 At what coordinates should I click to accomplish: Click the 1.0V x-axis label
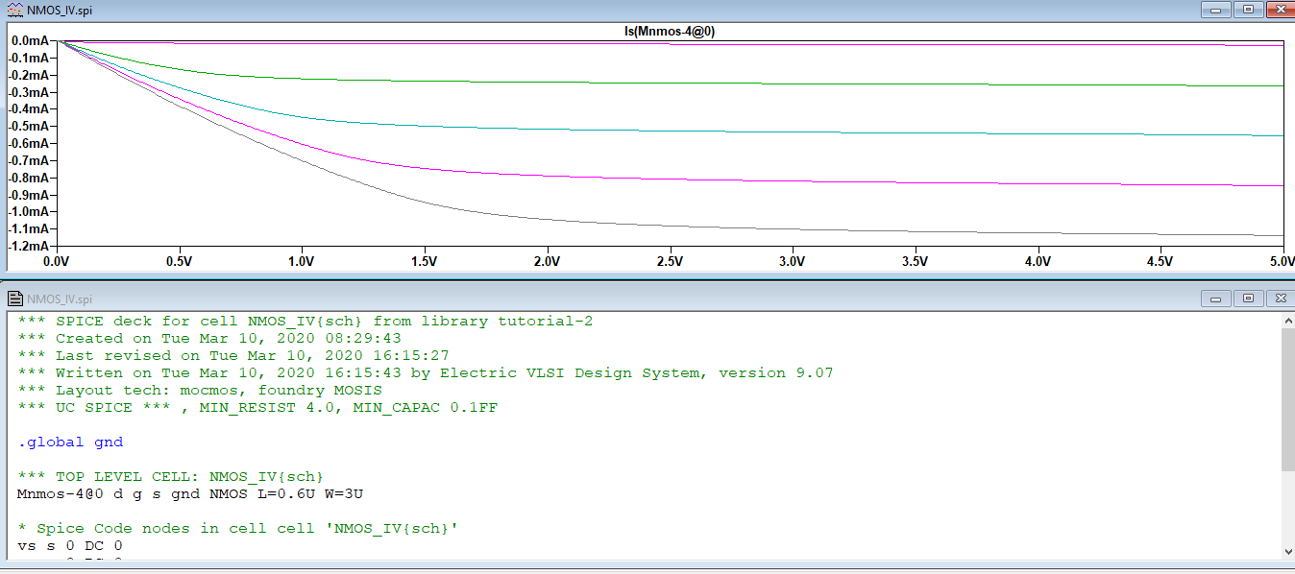coord(302,261)
